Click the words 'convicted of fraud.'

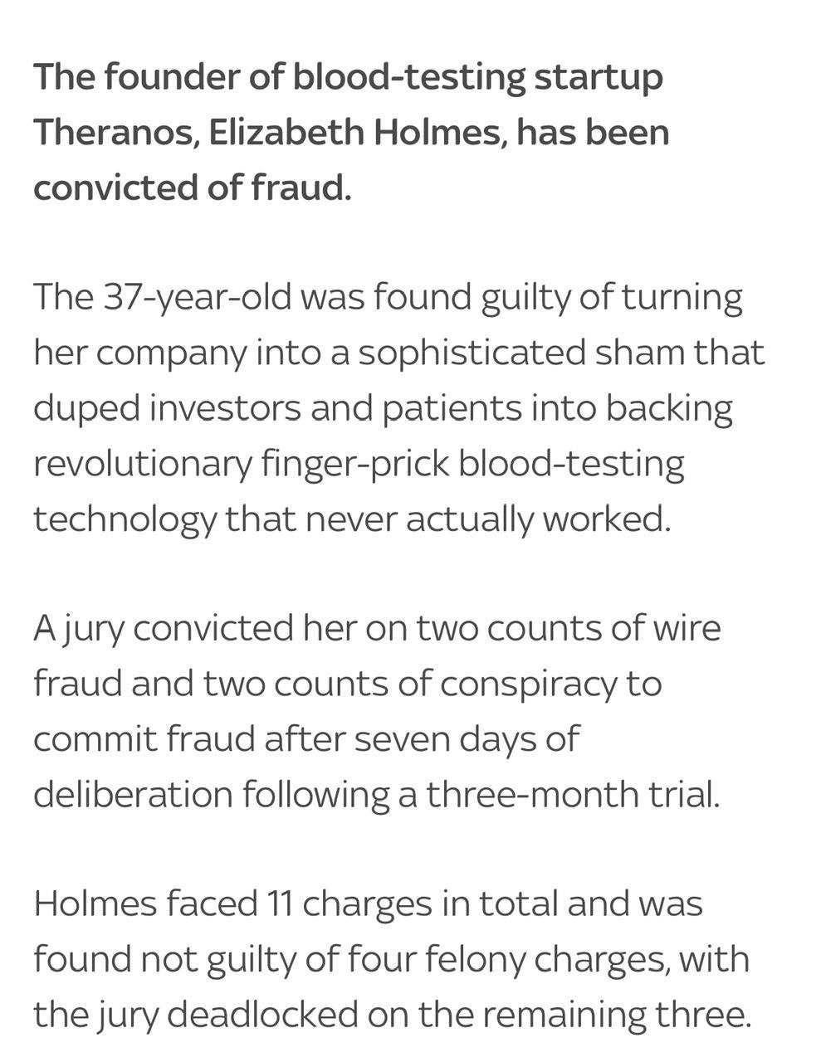click(193, 188)
